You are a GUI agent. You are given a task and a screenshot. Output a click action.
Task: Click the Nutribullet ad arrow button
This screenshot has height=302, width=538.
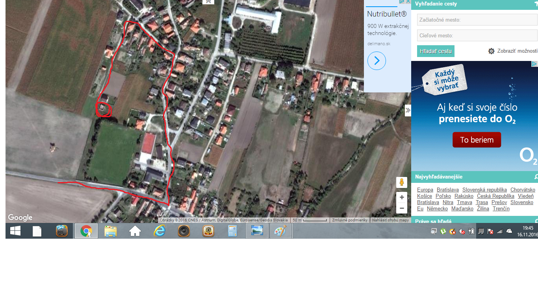(377, 61)
